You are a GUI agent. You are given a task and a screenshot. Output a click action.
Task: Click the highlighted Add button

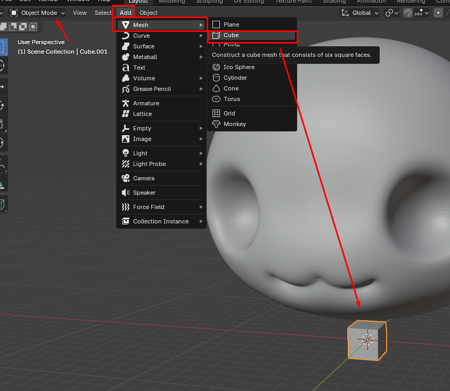point(125,12)
